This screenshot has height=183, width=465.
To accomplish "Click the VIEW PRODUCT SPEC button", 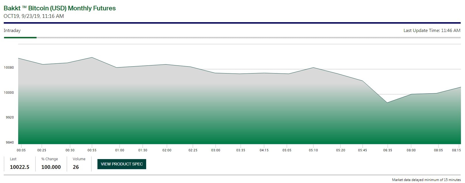I will [122, 164].
